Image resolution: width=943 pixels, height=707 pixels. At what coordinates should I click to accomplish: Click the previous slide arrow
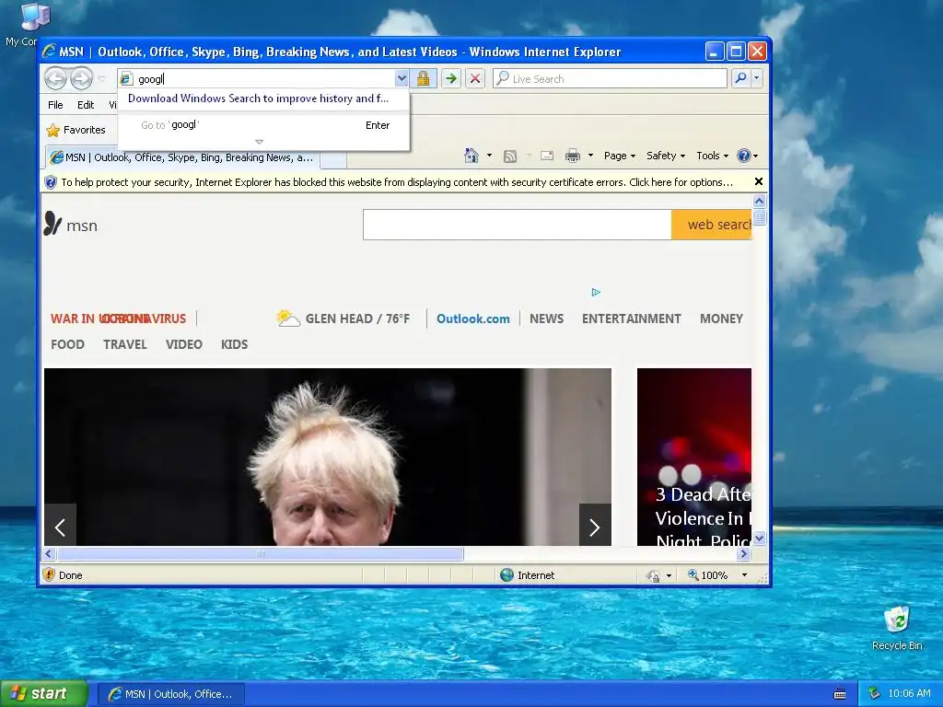point(60,526)
